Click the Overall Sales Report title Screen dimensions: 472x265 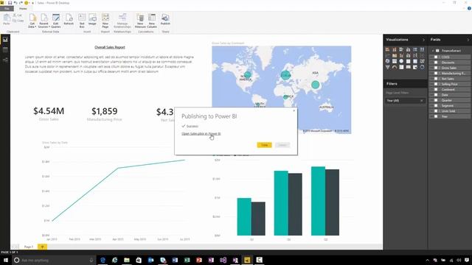point(110,47)
